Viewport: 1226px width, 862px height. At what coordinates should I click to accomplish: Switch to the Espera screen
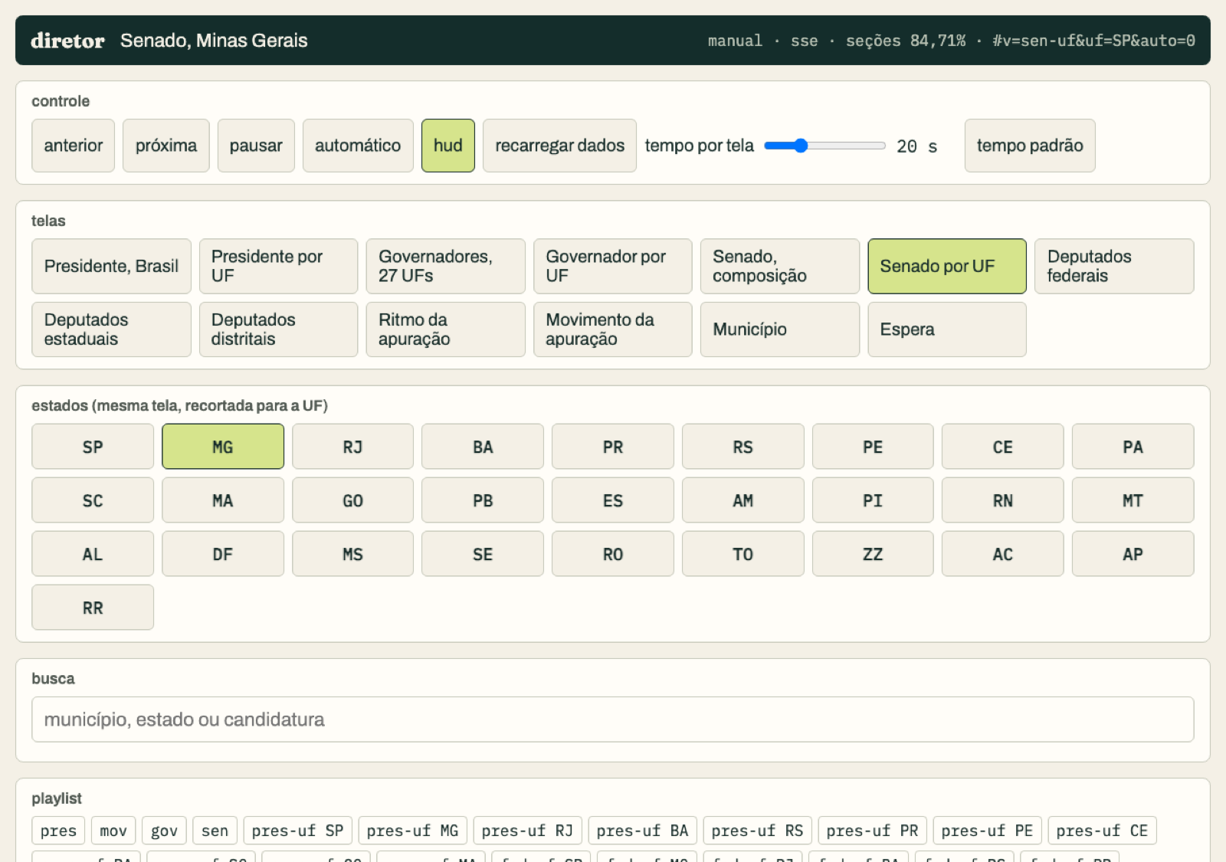pos(947,329)
